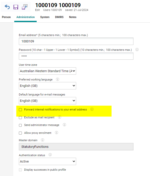Image resolution: width=150 pixels, height=176 pixels.
Task: Click the purple save disk icon
Action: pos(16,7)
